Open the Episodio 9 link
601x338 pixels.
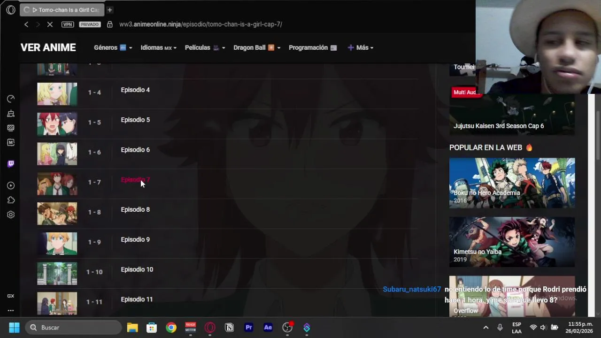(135, 240)
